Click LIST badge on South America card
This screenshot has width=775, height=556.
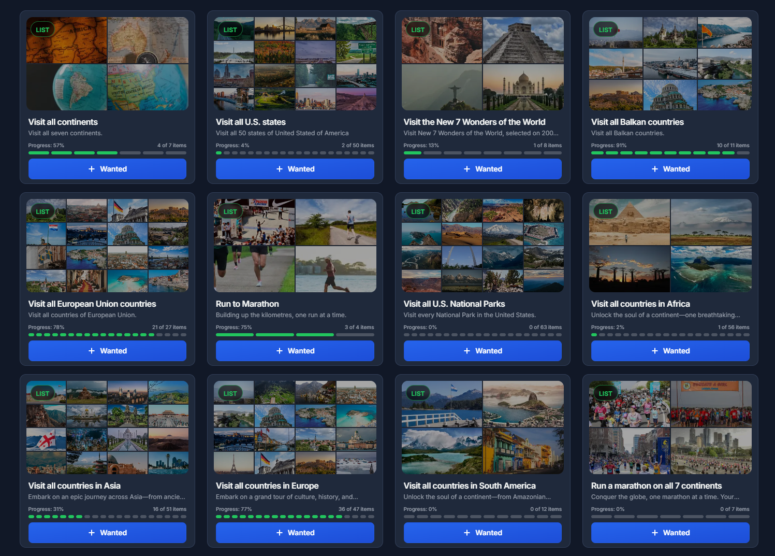[x=418, y=393]
